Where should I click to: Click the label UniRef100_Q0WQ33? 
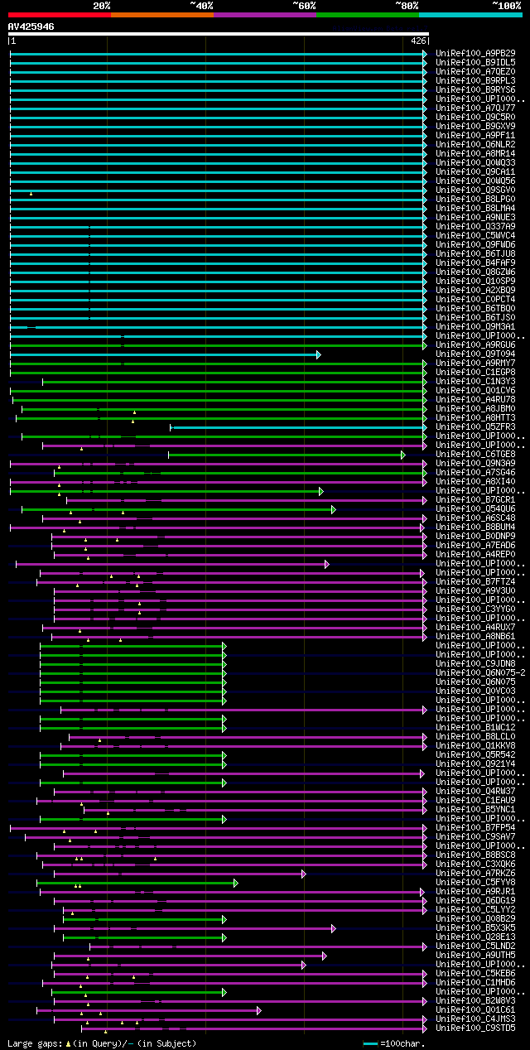(x=475, y=163)
